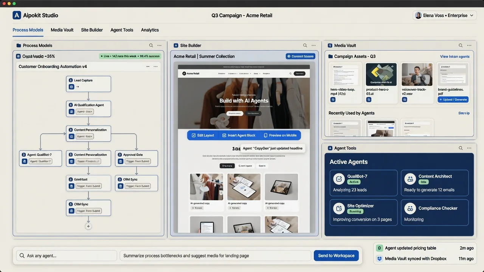Click the link right of Recently Used by Agents
The image size is (484, 272).
coord(464,113)
